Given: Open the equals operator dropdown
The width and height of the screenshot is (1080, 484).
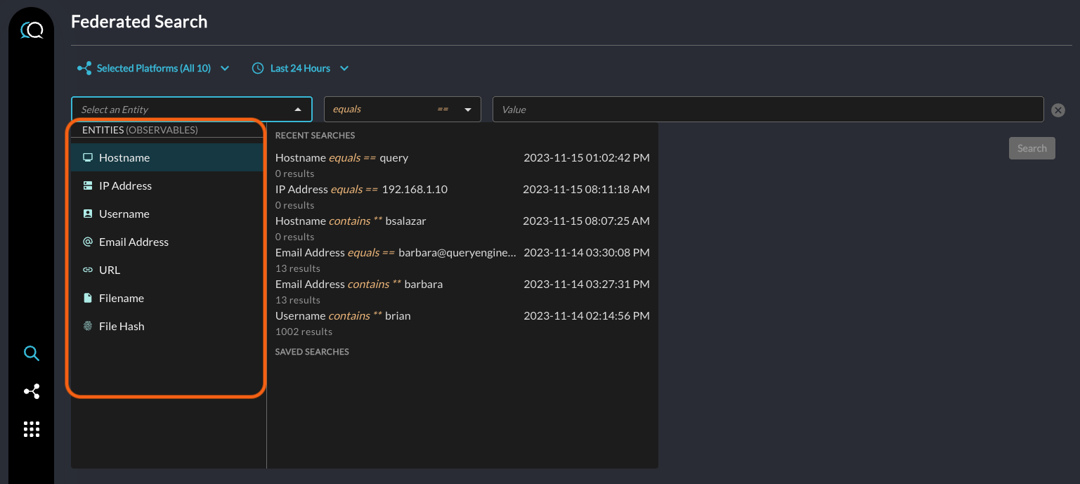Looking at the screenshot, I should (x=402, y=110).
